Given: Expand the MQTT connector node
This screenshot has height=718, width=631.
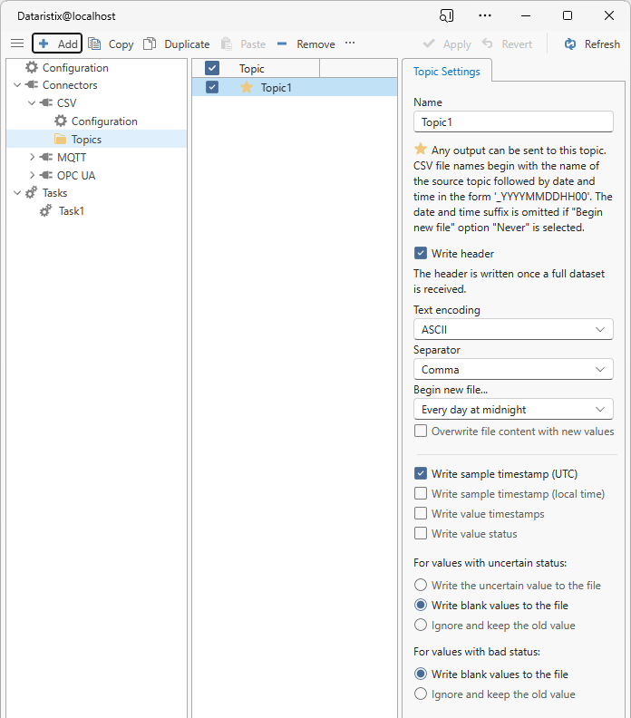Looking at the screenshot, I should (x=33, y=158).
